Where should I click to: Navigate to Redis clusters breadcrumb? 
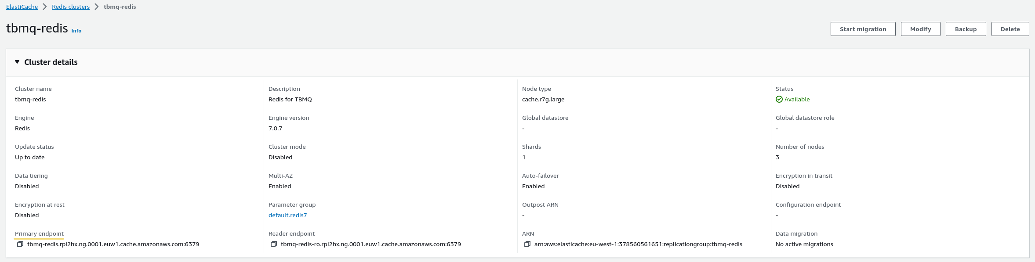click(71, 7)
